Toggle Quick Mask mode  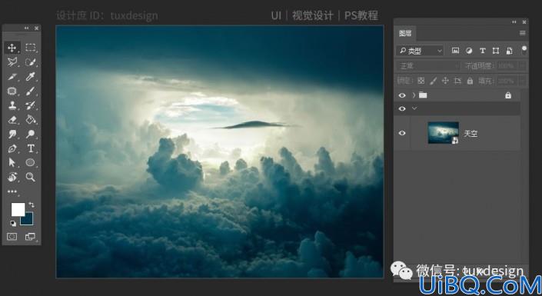tap(12, 237)
